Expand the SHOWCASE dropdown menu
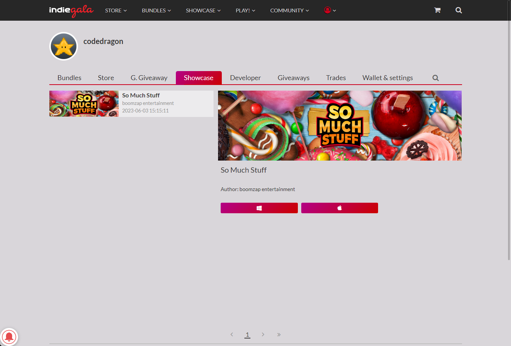Viewport: 511px width, 346px height. click(203, 11)
